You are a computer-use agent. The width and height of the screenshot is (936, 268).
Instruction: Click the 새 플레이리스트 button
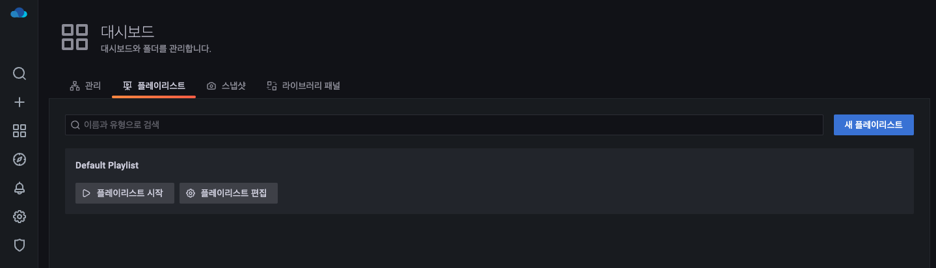tap(874, 125)
